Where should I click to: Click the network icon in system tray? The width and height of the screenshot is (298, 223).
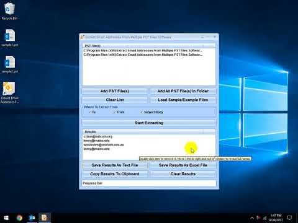(x=264, y=218)
